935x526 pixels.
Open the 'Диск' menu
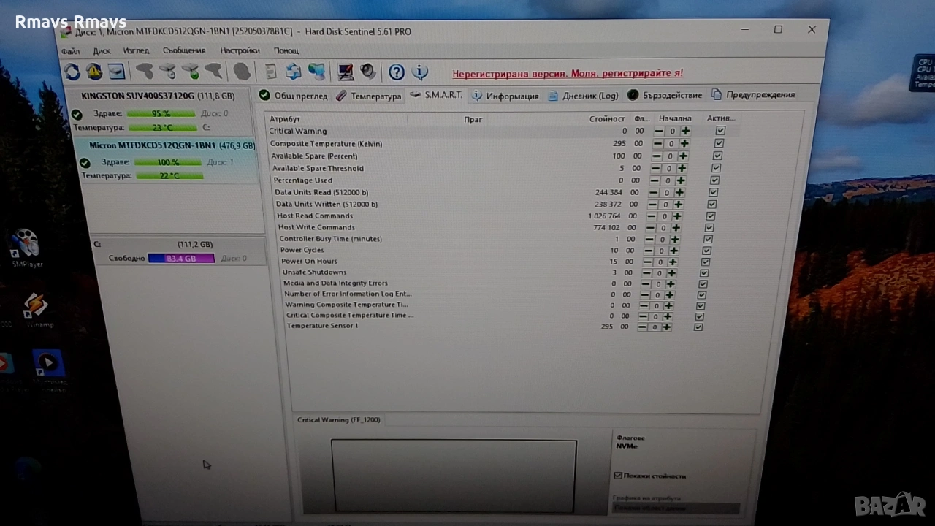point(102,51)
